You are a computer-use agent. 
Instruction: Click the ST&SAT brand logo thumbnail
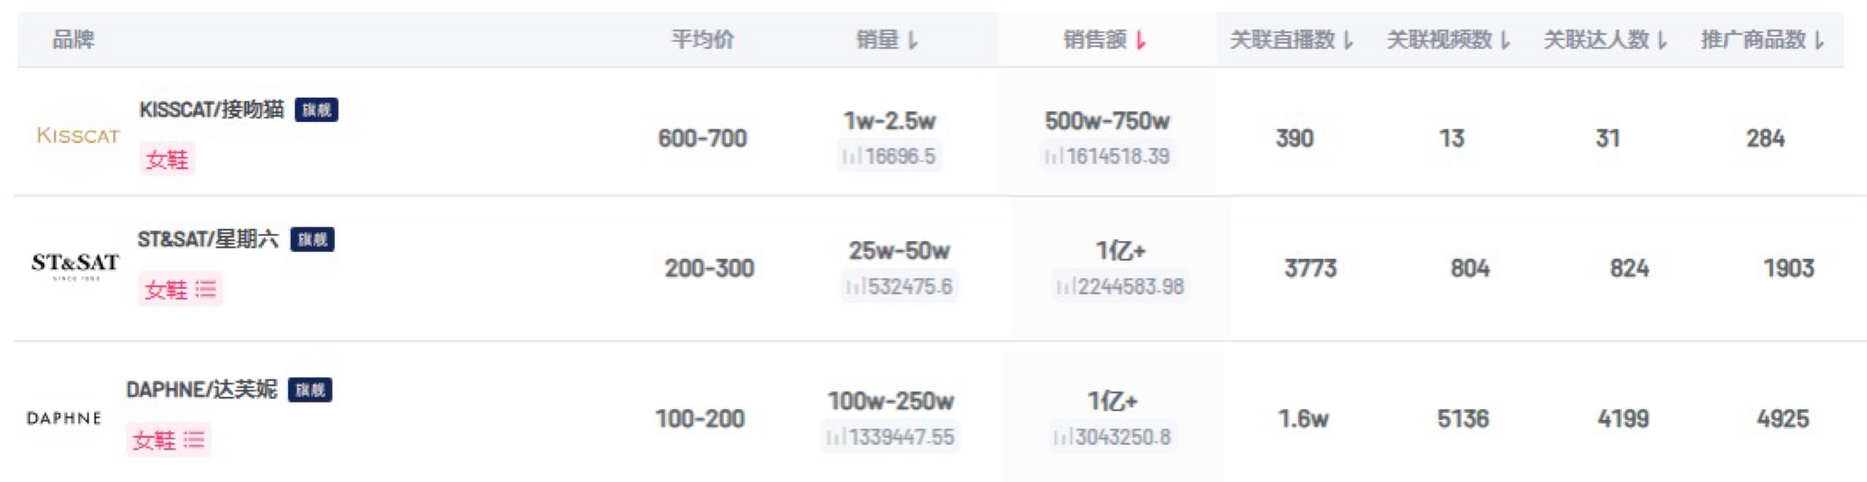(x=75, y=266)
